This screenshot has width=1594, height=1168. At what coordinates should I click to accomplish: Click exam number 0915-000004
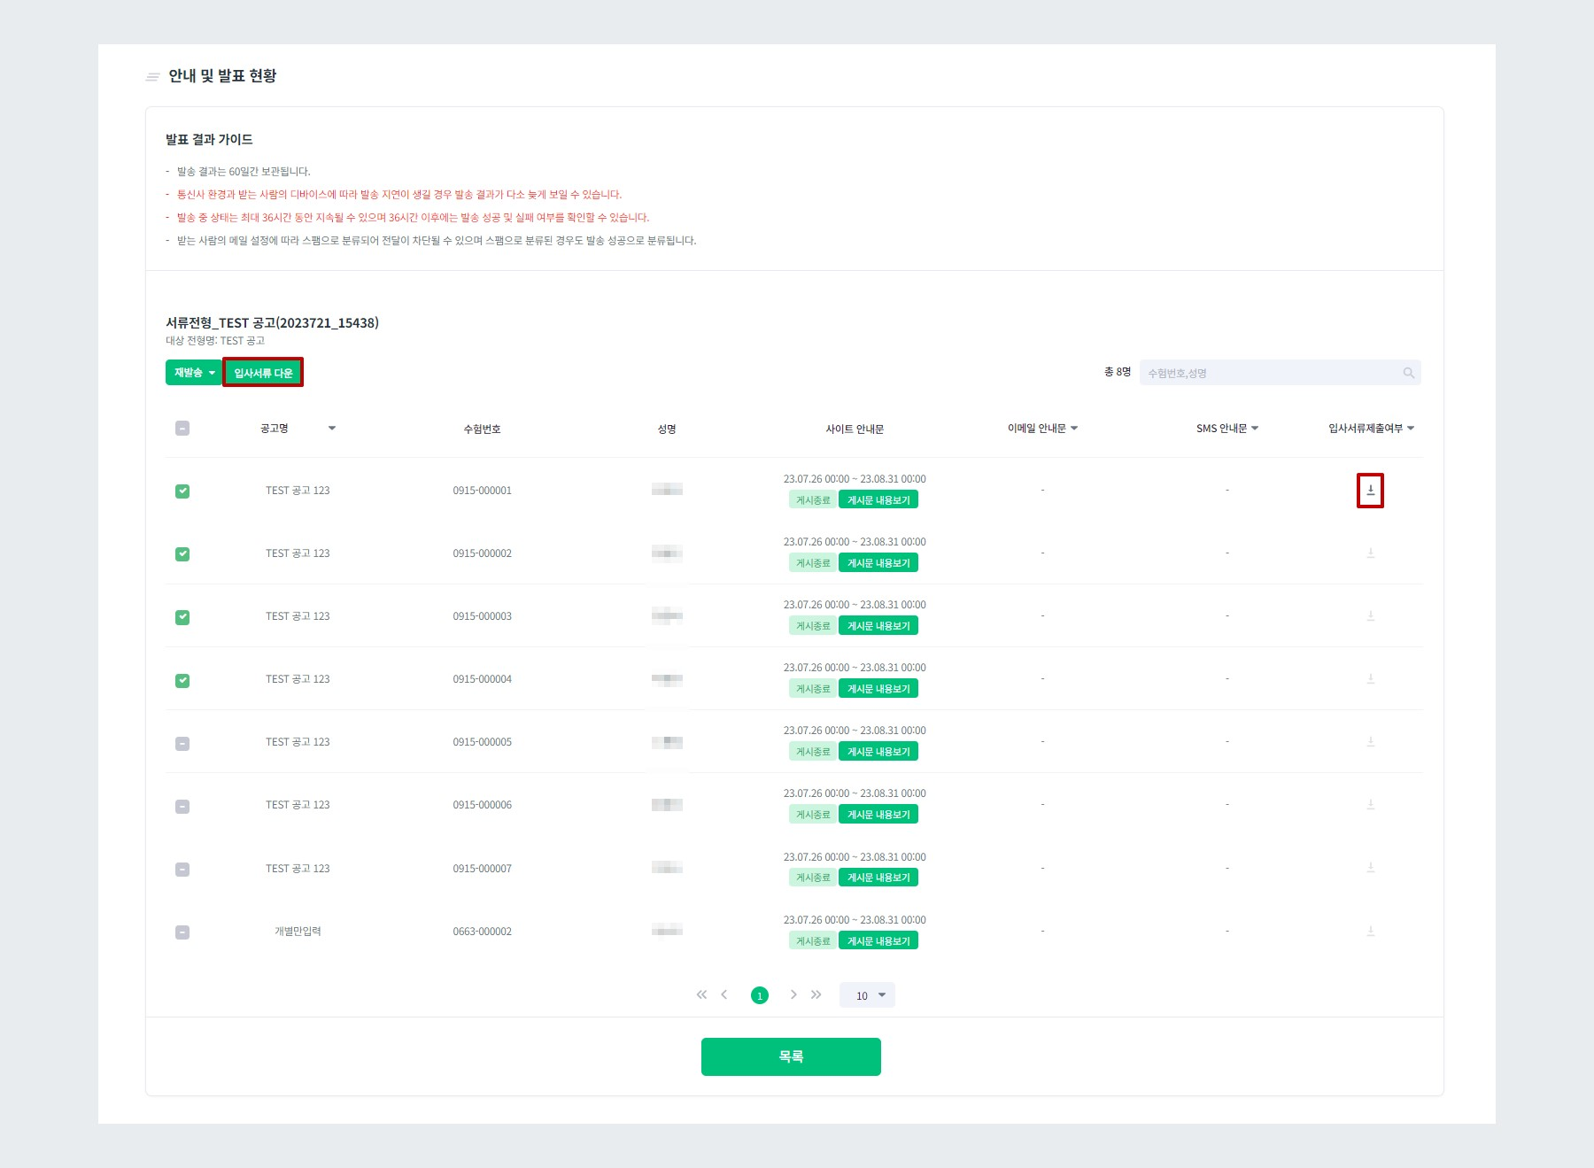click(x=483, y=679)
